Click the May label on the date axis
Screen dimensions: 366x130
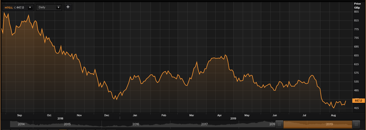point(247,115)
